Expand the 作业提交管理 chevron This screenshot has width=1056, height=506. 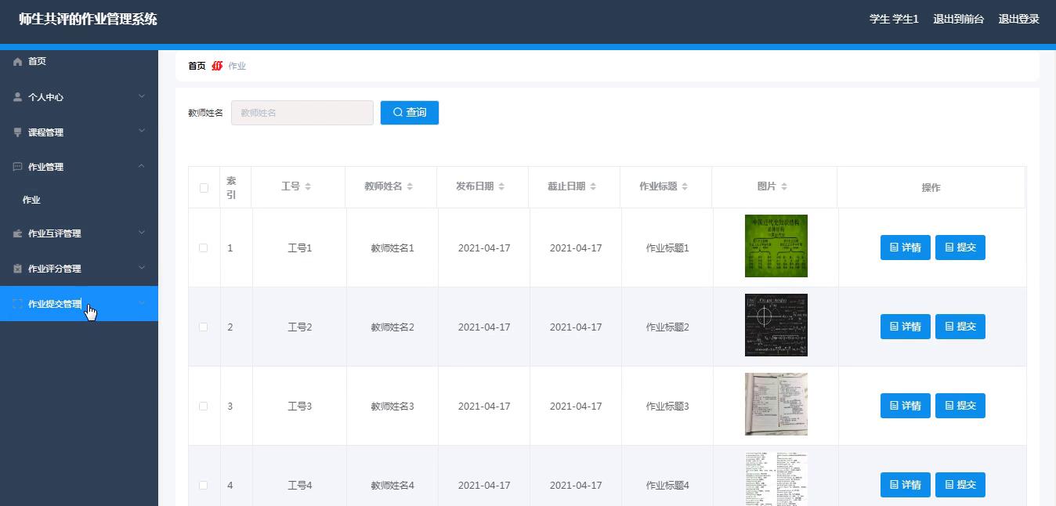142,304
